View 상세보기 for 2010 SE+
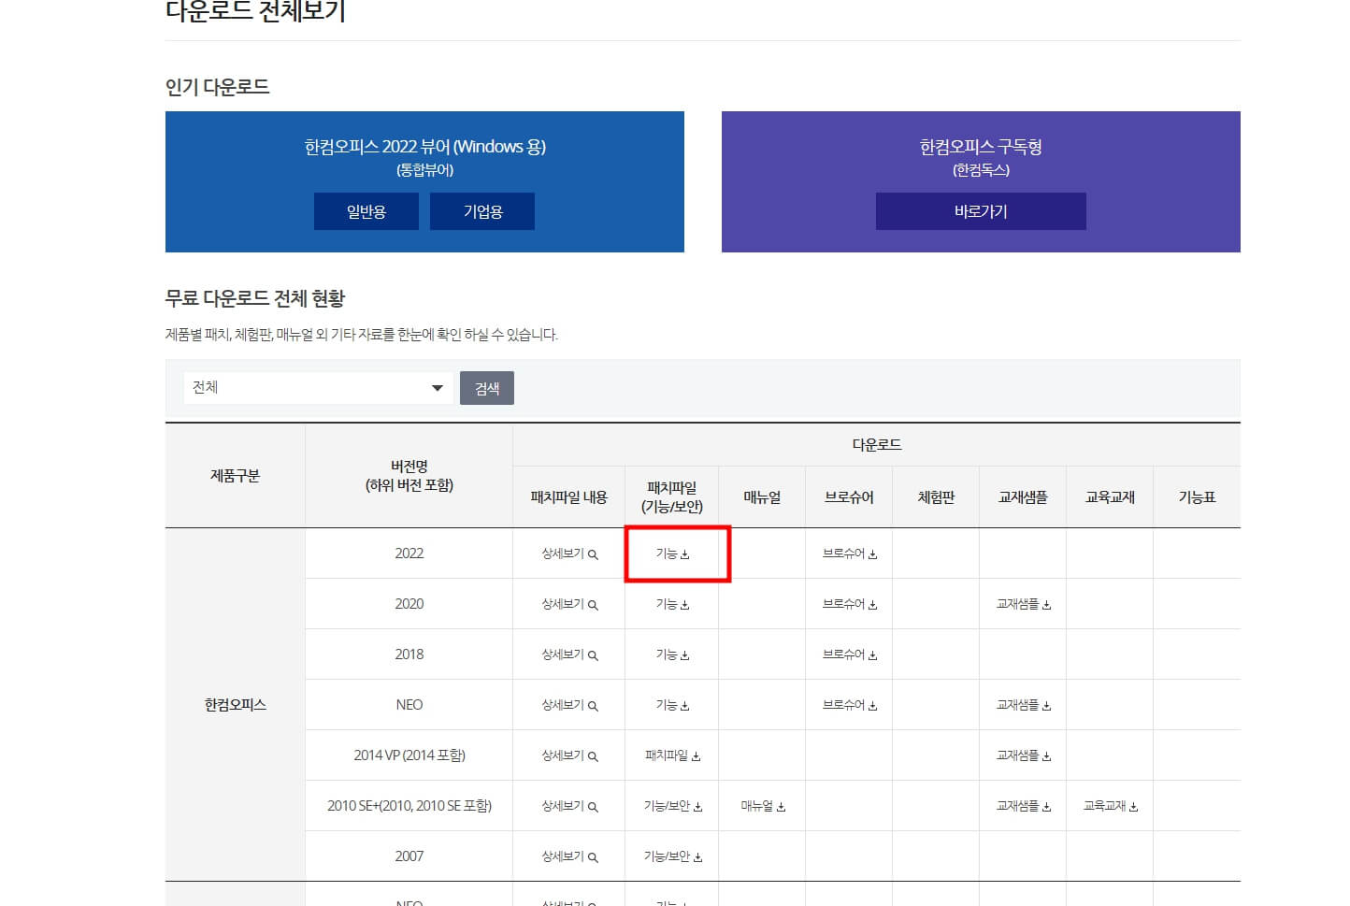This screenshot has height=906, width=1350. [x=569, y=806]
